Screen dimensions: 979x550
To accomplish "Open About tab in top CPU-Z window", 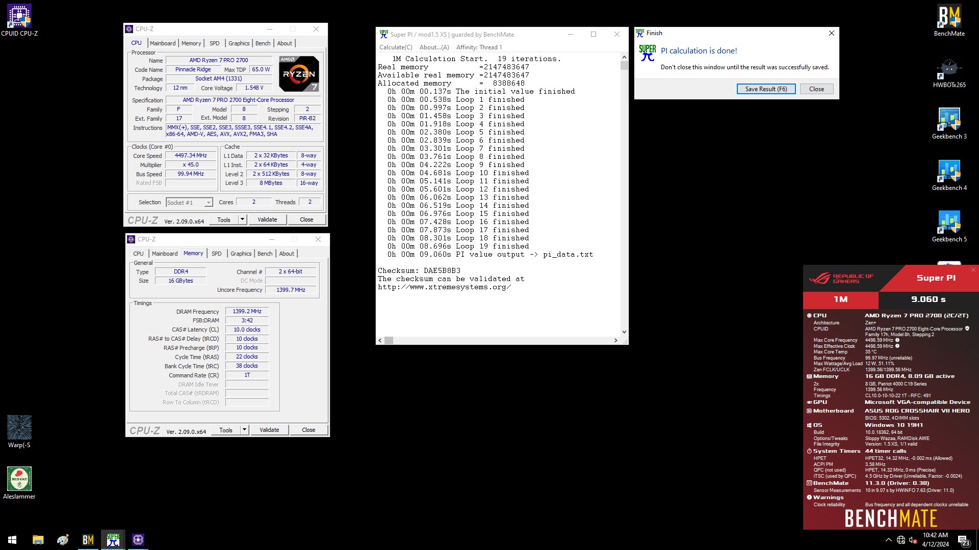I will click(x=285, y=43).
